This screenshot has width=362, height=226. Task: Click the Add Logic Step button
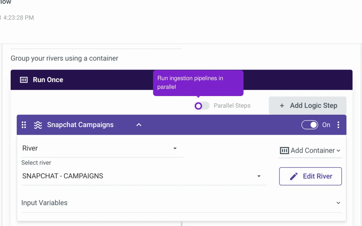click(308, 106)
